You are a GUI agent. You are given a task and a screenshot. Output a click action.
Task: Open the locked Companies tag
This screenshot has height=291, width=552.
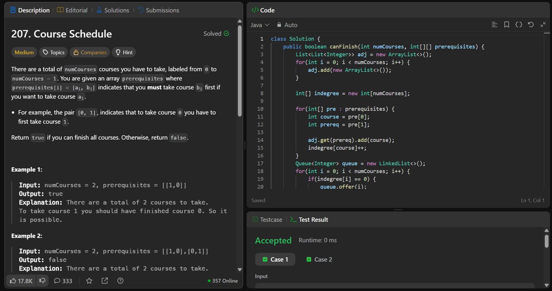coord(89,52)
